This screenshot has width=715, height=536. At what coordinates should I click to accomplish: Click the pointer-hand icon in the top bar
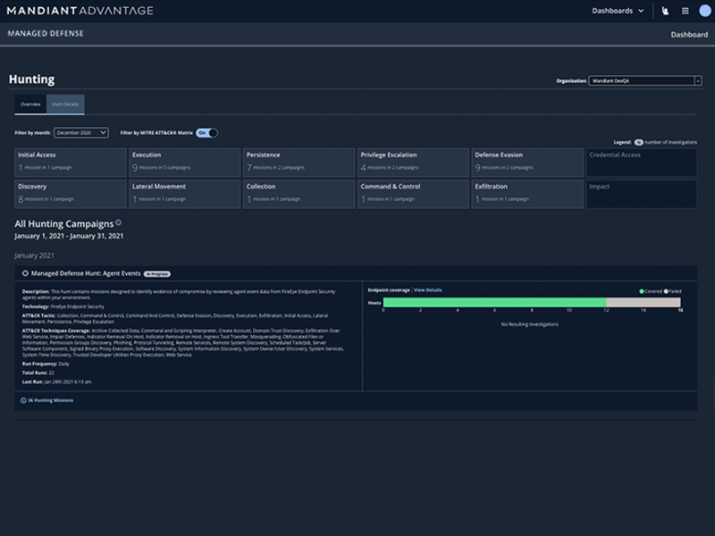click(x=665, y=11)
